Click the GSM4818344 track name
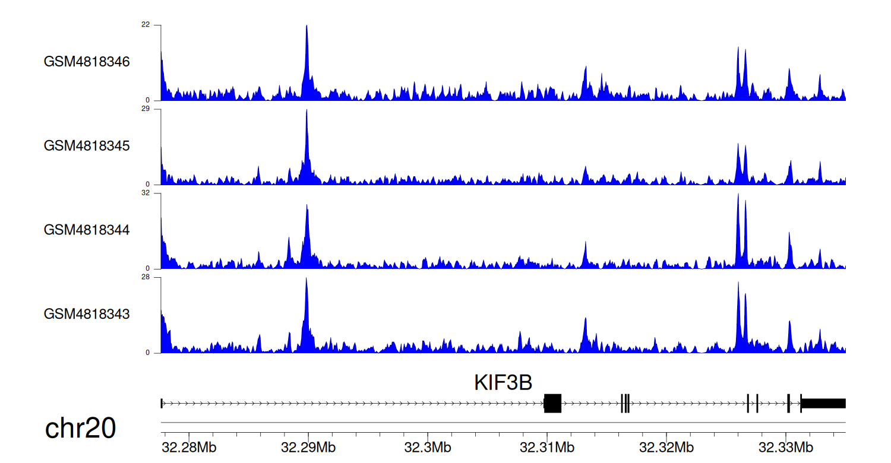The image size is (891, 463). pos(87,230)
